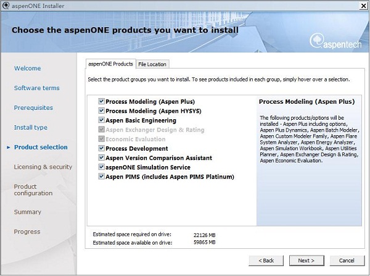Go to the Next step
Viewport: 370px width, 276px height.
tap(306, 261)
